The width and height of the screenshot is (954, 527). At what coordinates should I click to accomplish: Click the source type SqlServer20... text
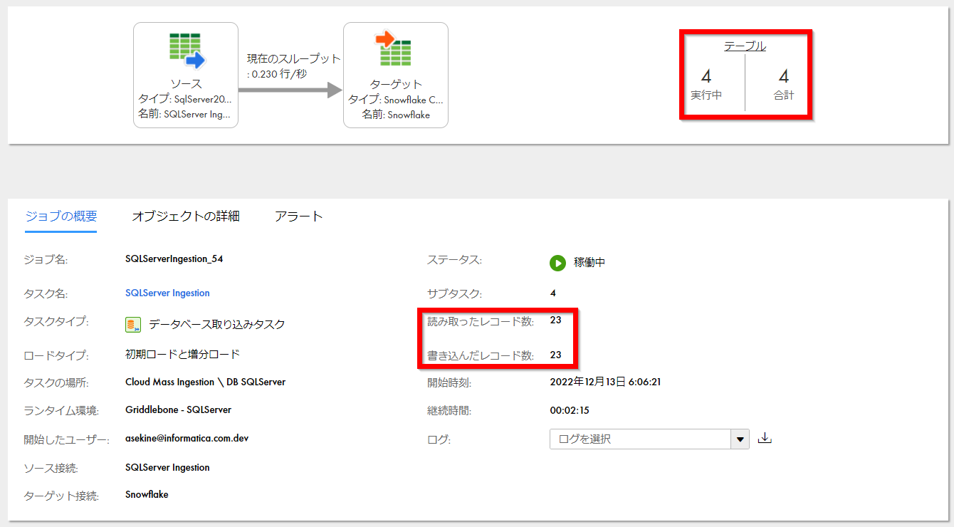(185, 99)
